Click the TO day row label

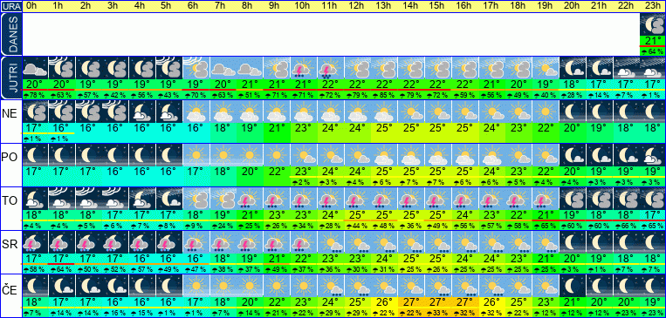pos(10,201)
